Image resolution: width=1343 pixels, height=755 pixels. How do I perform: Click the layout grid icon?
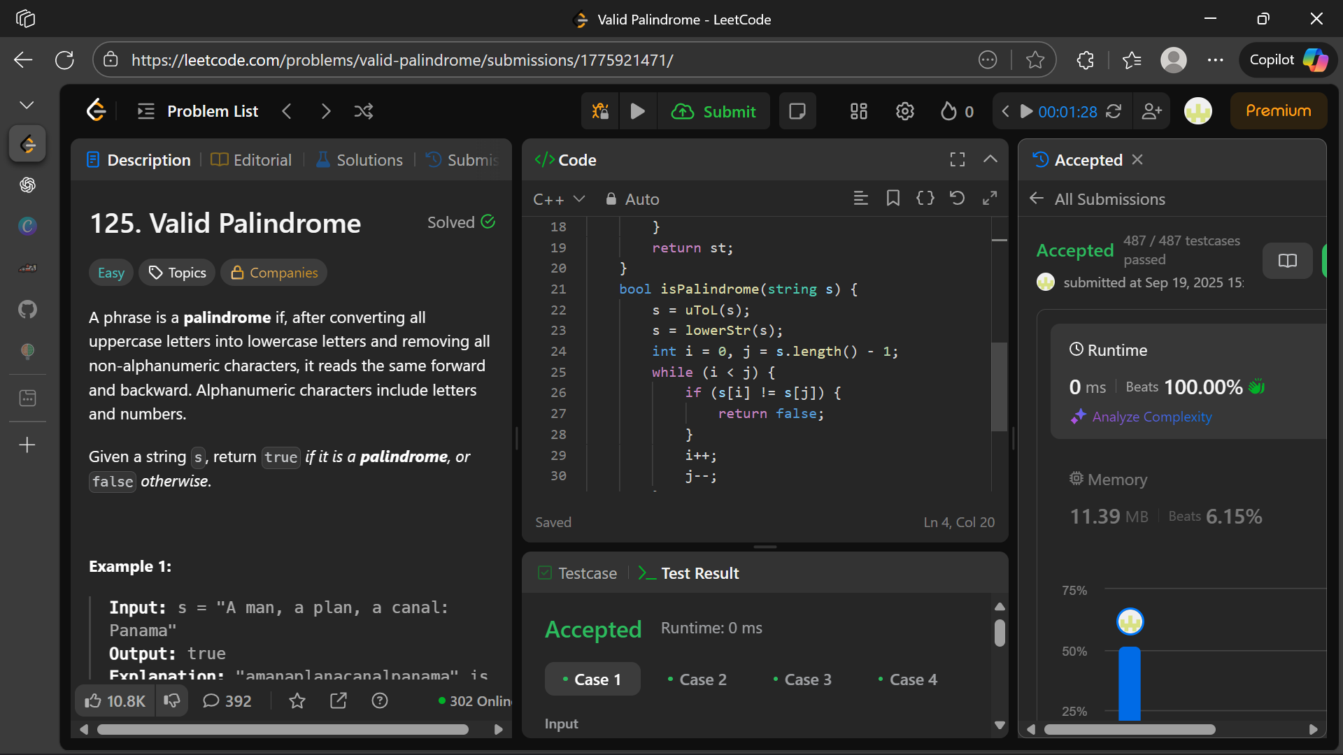[859, 111]
